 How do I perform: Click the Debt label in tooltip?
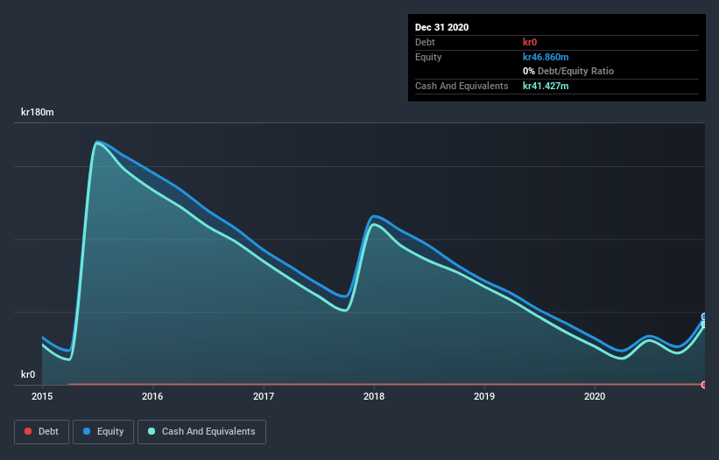[x=425, y=42]
